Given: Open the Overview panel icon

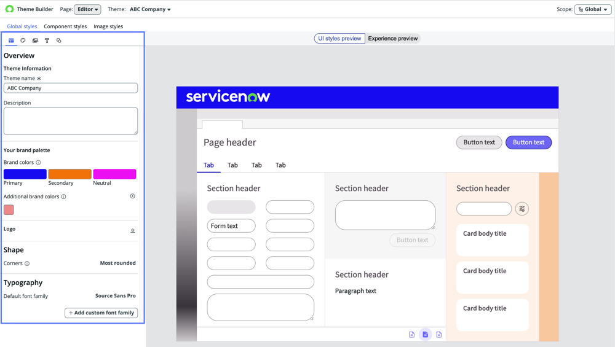Looking at the screenshot, I should 11,41.
